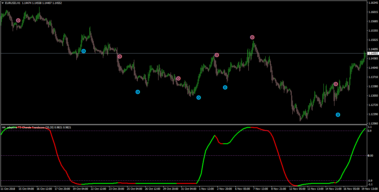This screenshot has width=379, height=192.
Task: Select the 22 Oct 12:00 time label
Action: click(x=98, y=189)
